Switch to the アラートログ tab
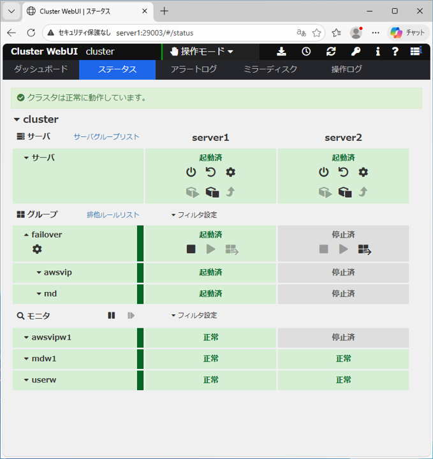Viewport: 433px width, 459px height. tap(194, 69)
